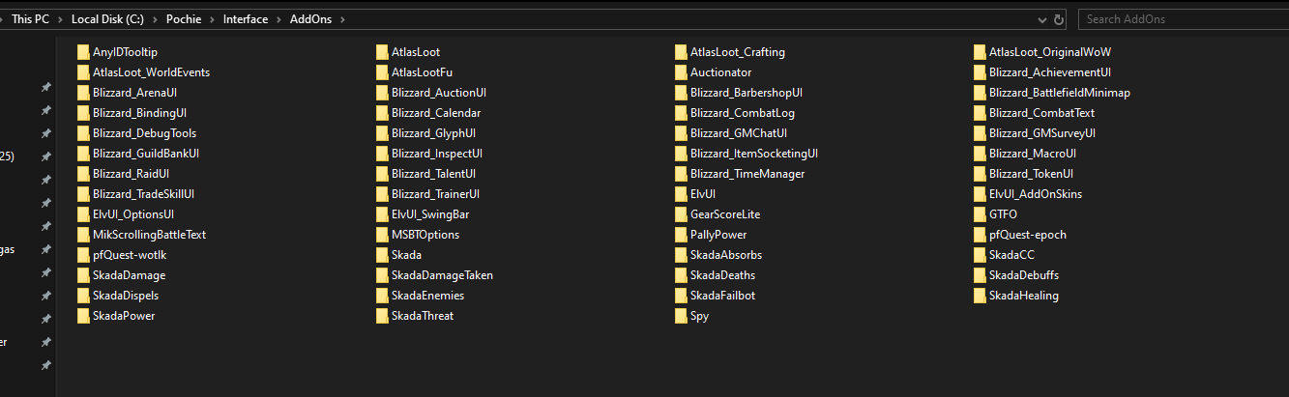The width and height of the screenshot is (1289, 397).
Task: Click the AtlasLoot_Crafting folder icon
Action: coord(680,52)
